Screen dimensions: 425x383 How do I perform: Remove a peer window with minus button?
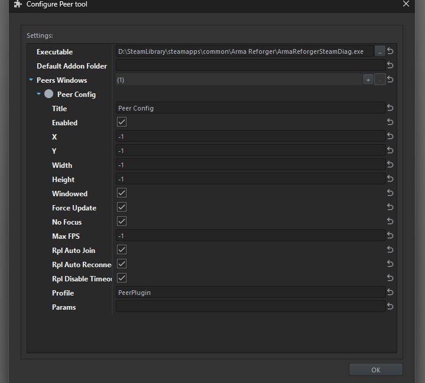(380, 80)
